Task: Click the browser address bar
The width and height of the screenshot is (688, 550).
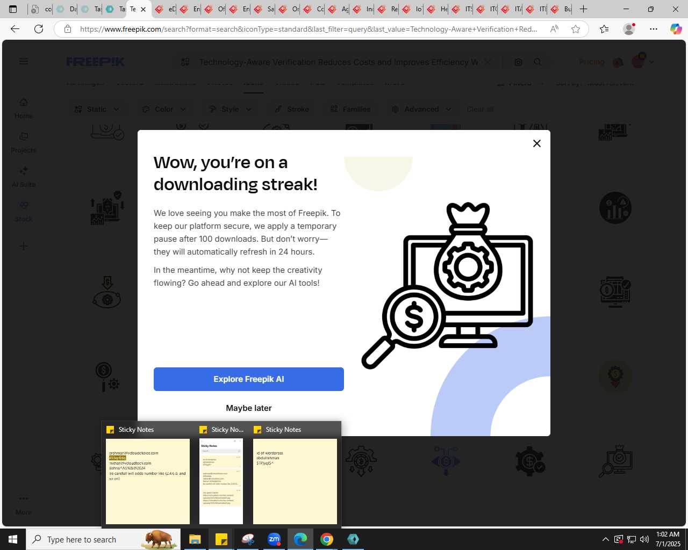Action: coord(308,29)
